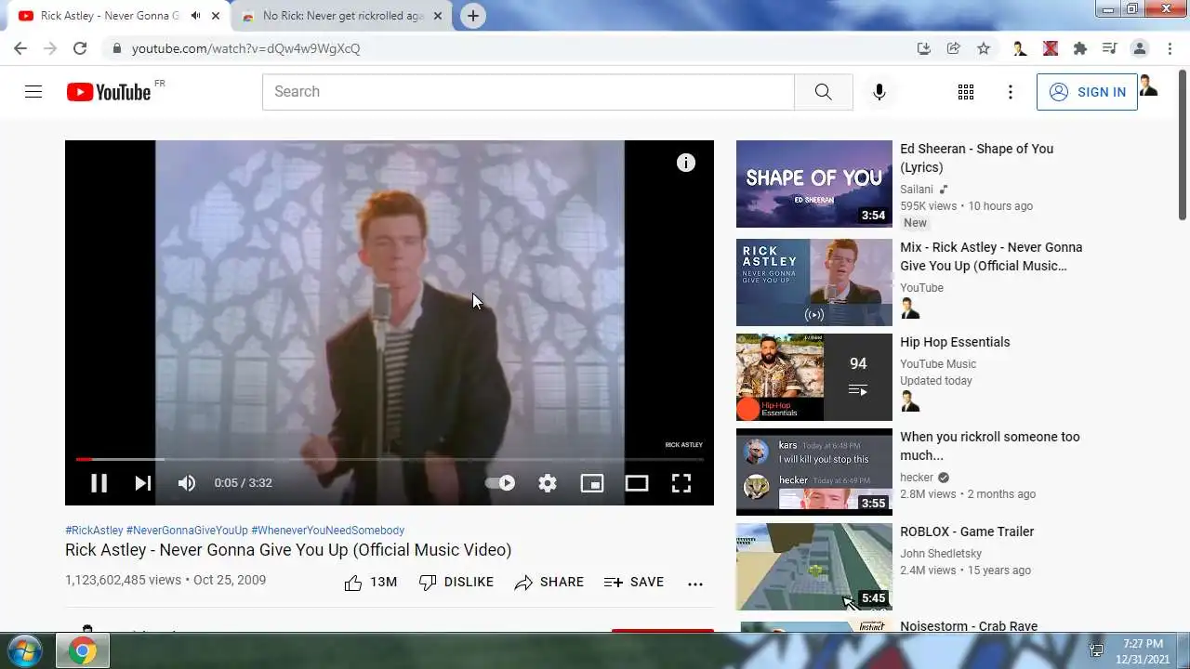Open the YouTube hamburger guide menu
Screen dimensions: 1190x669
point(33,92)
